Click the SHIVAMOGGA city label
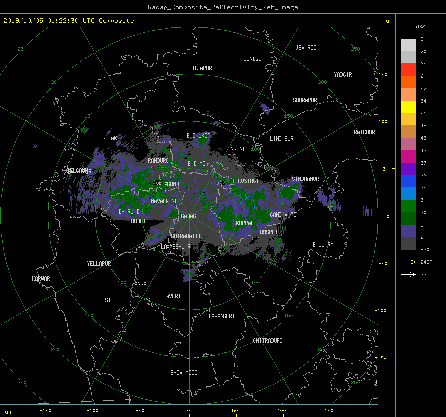 [x=185, y=373]
